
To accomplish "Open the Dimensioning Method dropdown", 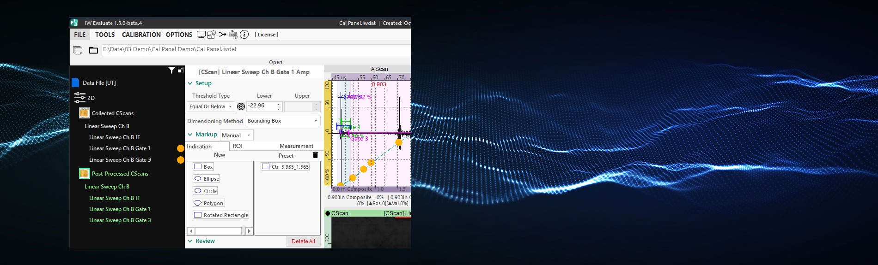I will pos(282,121).
